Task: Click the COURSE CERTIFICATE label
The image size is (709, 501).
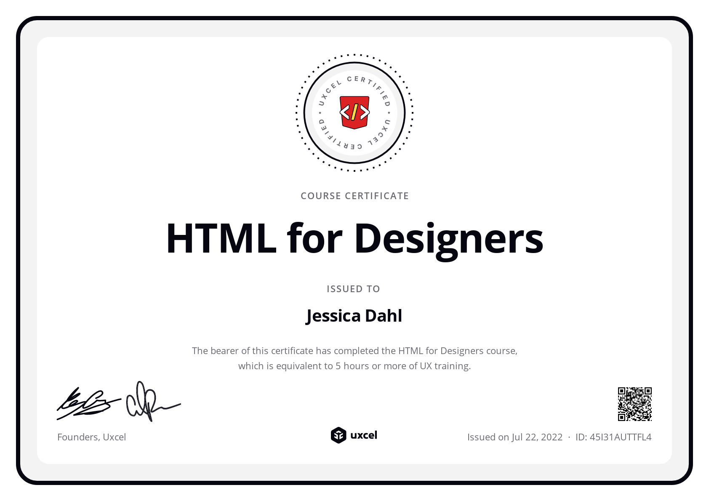Action: [x=354, y=195]
